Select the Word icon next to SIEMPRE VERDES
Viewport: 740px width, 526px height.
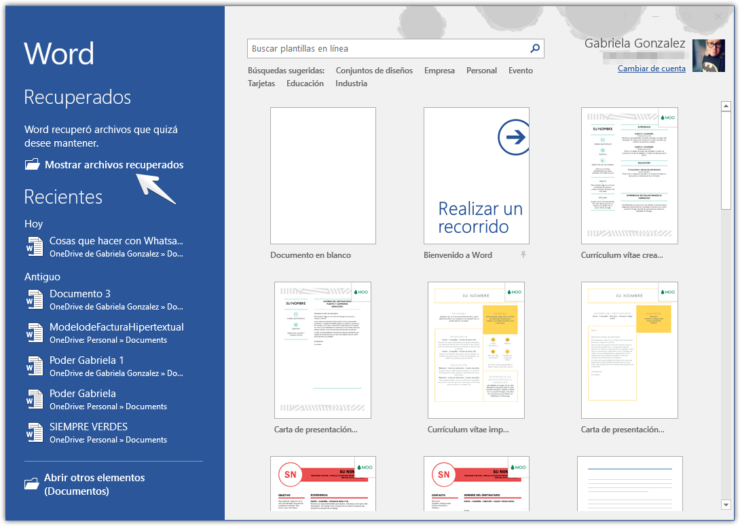34,432
